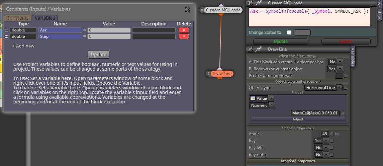Click the Ask variable value field
Screen dimensions: 383x166
click(109, 30)
